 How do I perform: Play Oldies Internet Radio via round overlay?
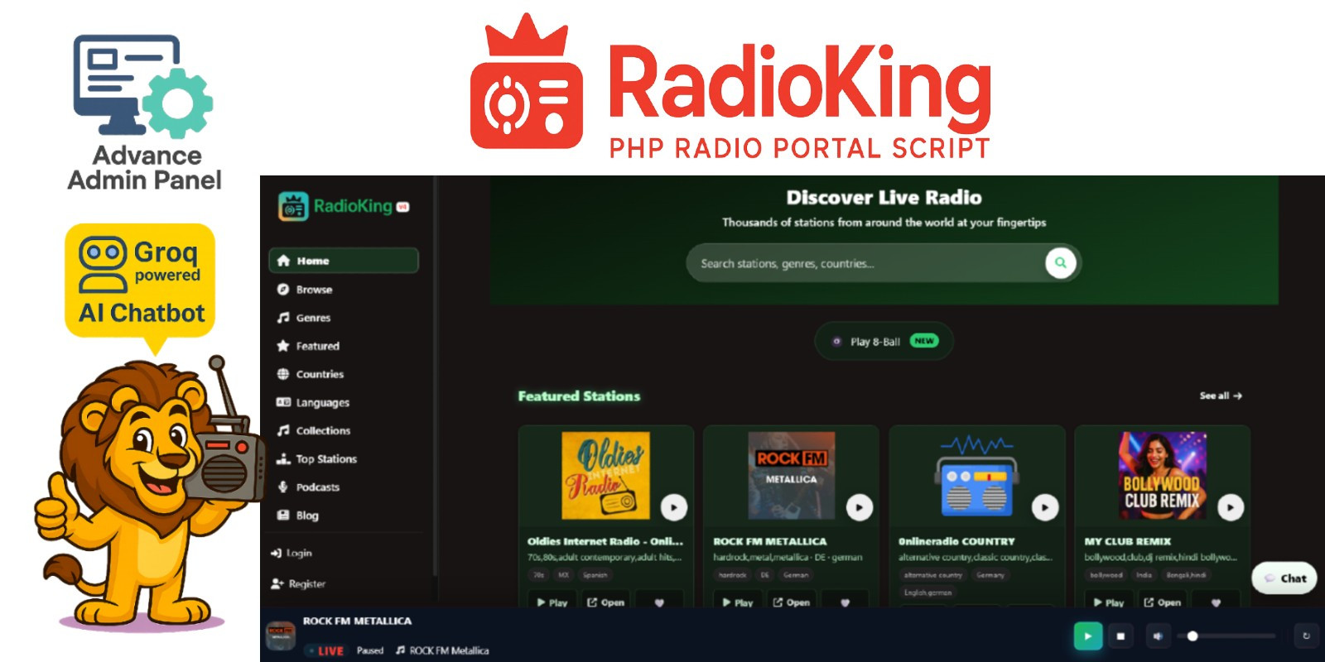[x=674, y=507]
